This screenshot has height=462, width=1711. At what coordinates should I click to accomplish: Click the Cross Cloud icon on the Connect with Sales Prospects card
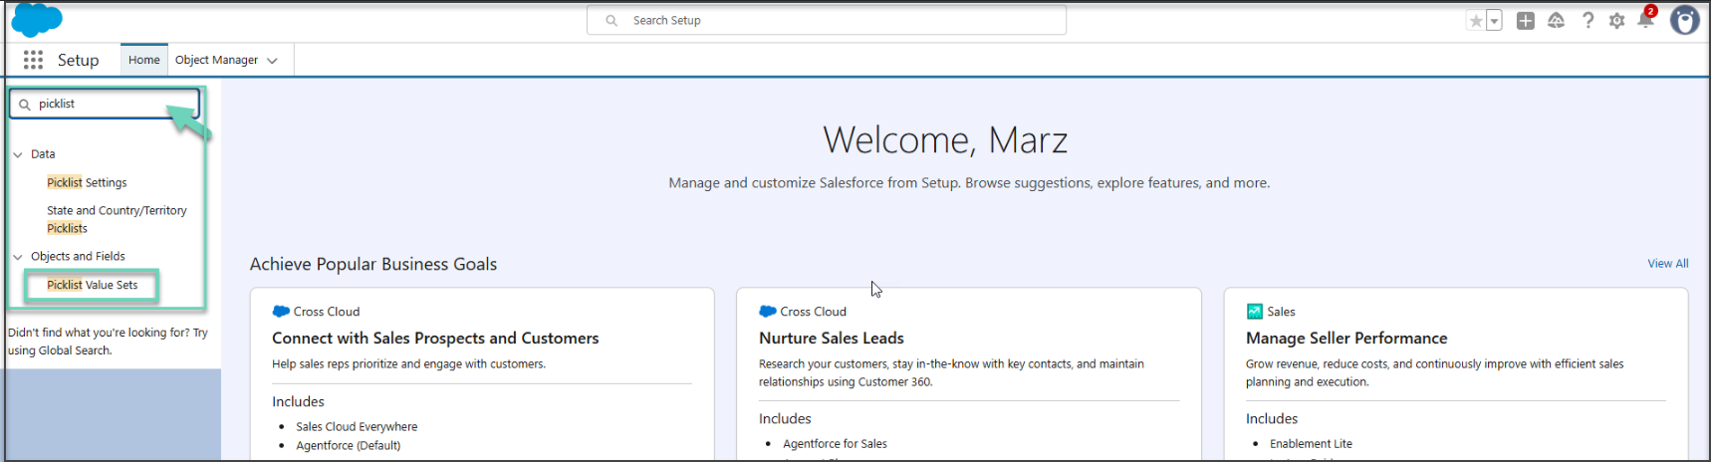point(281,312)
